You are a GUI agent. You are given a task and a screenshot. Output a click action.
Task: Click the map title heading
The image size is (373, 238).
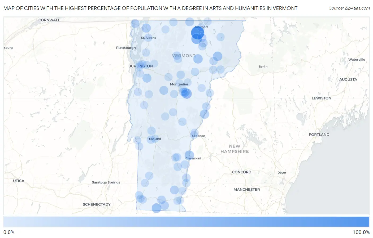click(150, 8)
